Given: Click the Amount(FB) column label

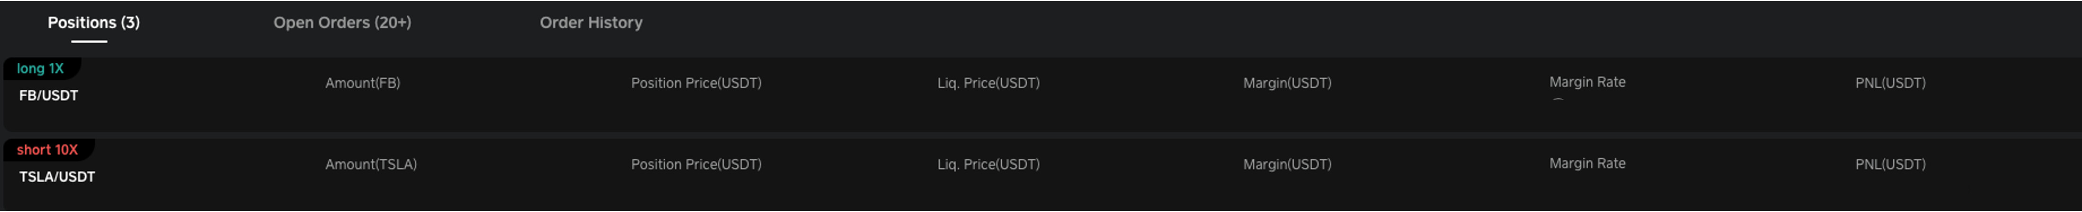Looking at the screenshot, I should (x=362, y=83).
